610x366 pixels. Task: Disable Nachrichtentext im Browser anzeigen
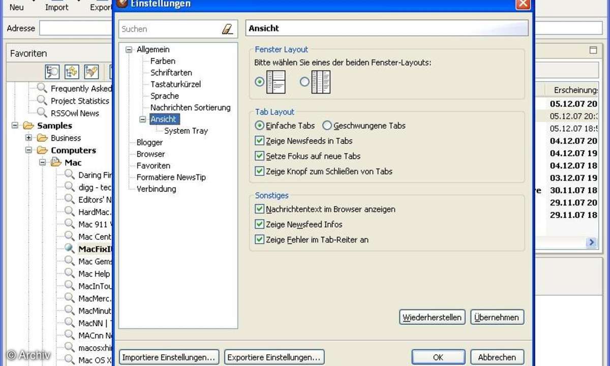[260, 209]
